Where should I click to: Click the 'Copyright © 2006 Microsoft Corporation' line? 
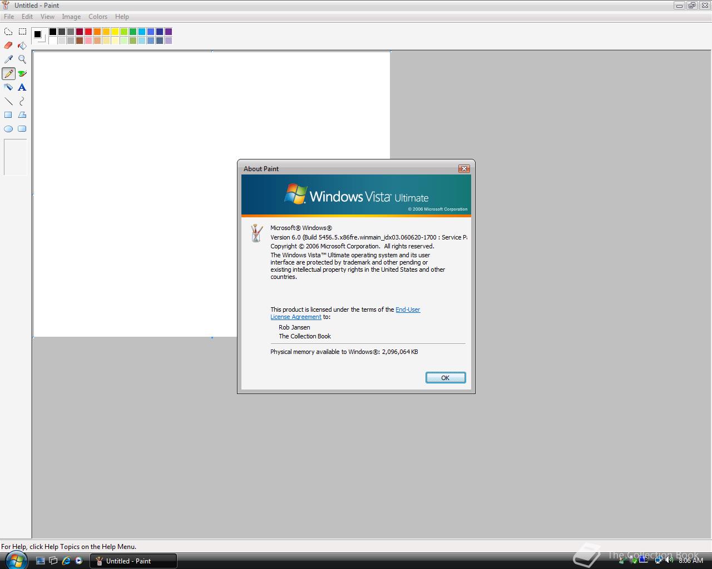(x=352, y=246)
